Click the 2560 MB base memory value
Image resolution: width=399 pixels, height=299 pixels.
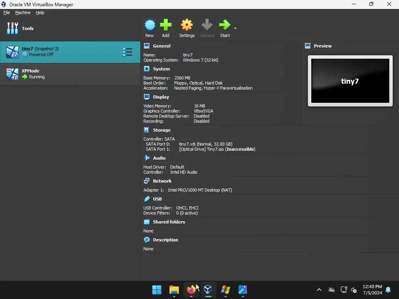(x=182, y=78)
